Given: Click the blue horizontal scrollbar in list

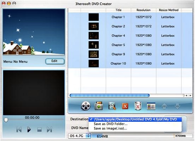Looking at the screenshot, I should [x=110, y=96].
